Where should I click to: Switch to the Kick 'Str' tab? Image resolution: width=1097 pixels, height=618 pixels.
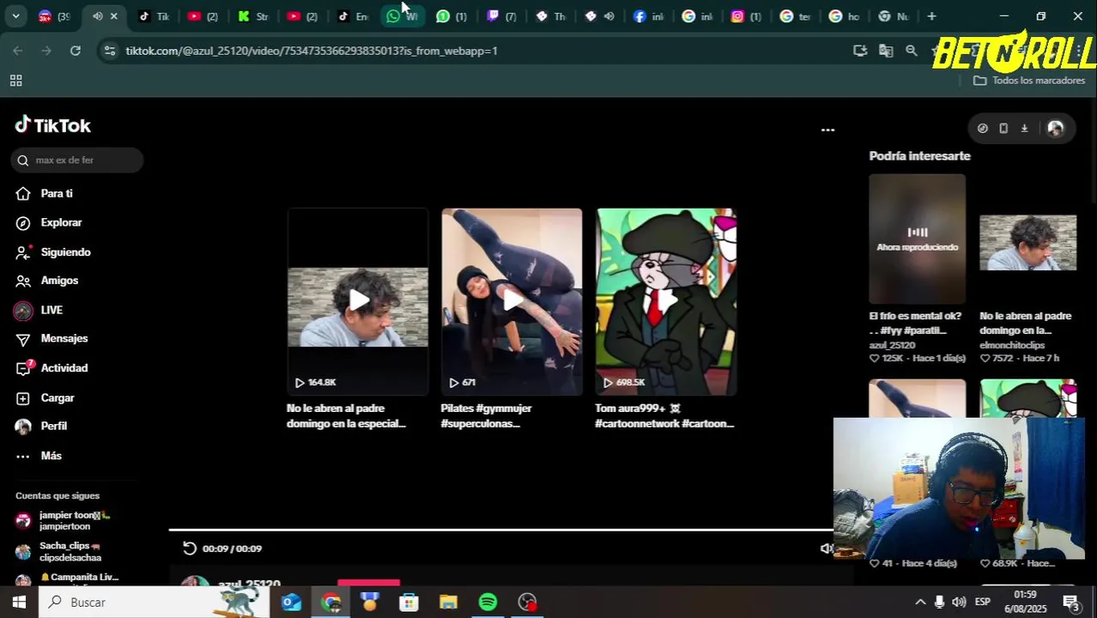(253, 16)
